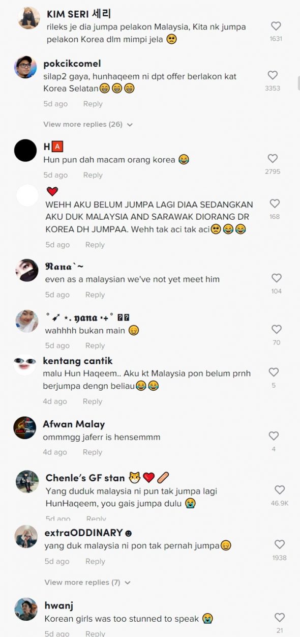Click the scrollbar thumb on the right edge
The height and width of the screenshot is (637, 300).
tap(298, 83)
